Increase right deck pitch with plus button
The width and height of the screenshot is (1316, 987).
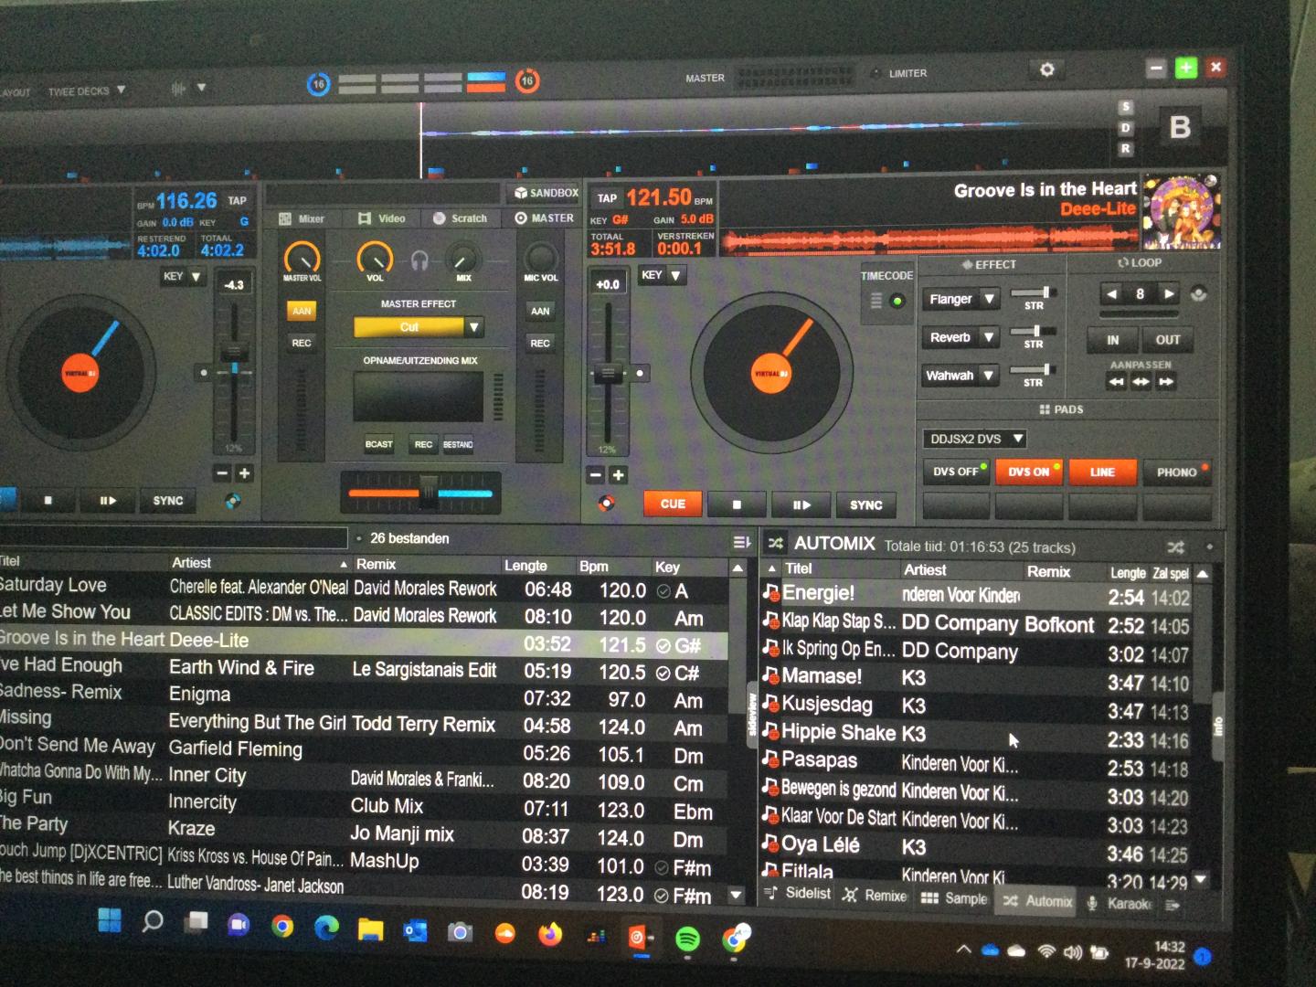point(618,475)
